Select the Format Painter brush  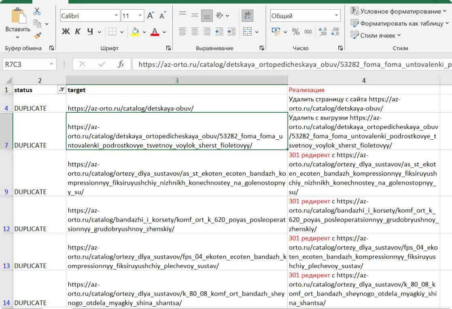tap(37, 36)
